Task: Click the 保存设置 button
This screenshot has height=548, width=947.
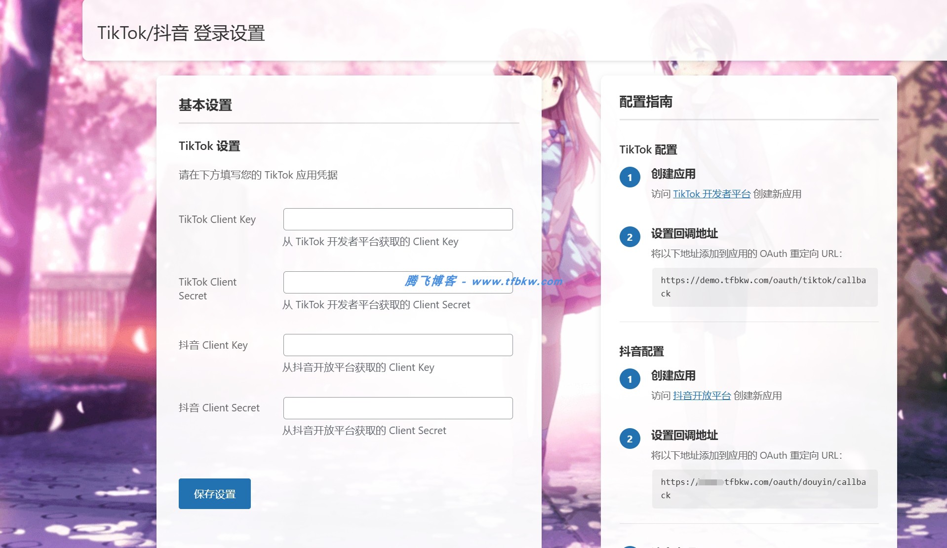Action: [x=214, y=493]
